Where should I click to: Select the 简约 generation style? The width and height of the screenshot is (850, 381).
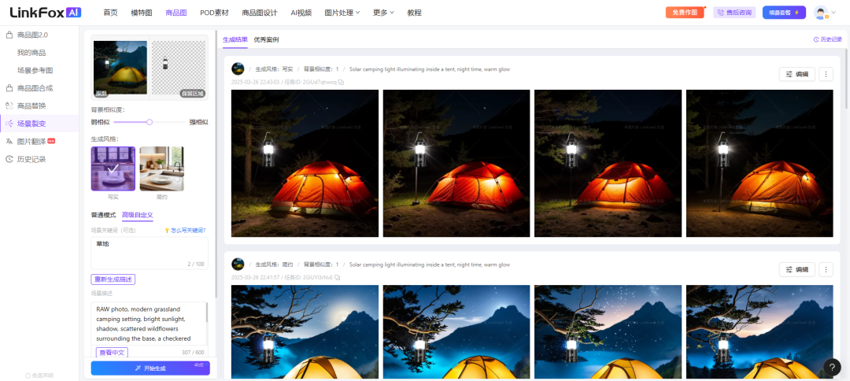[161, 168]
